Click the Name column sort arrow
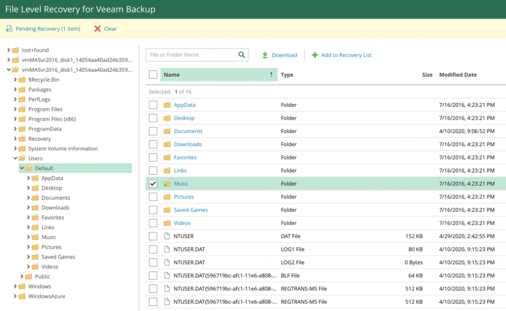The height and width of the screenshot is (311, 506). click(x=271, y=75)
